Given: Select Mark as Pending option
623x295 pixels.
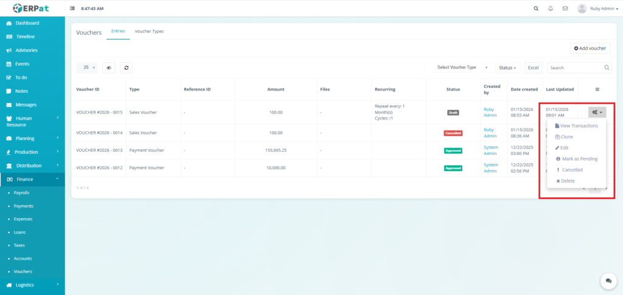Looking at the screenshot, I should tap(577, 158).
